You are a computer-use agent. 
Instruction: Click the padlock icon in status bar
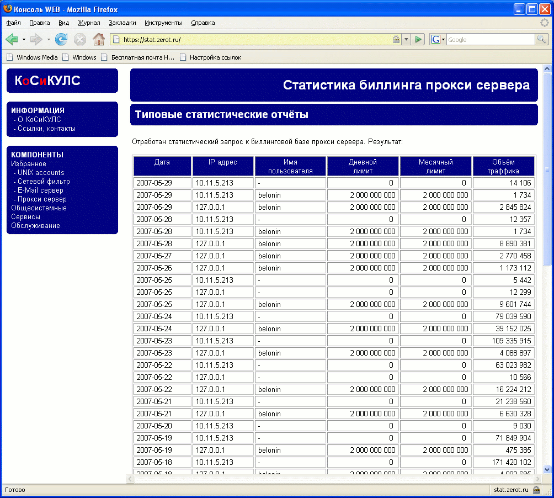point(536,490)
